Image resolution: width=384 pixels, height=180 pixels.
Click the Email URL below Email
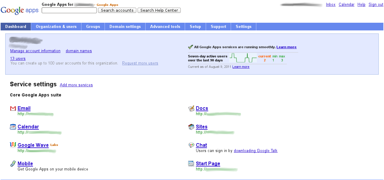[35, 114]
